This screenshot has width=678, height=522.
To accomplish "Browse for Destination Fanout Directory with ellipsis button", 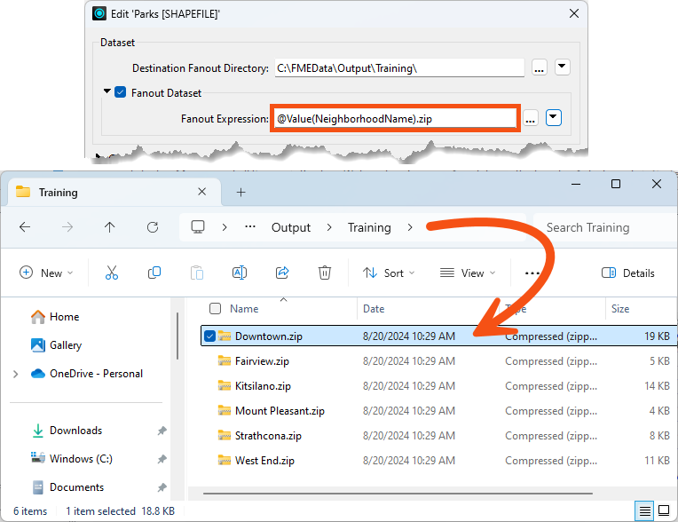I will tap(539, 67).
